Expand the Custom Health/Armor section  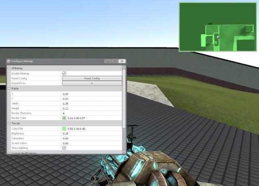9,153
